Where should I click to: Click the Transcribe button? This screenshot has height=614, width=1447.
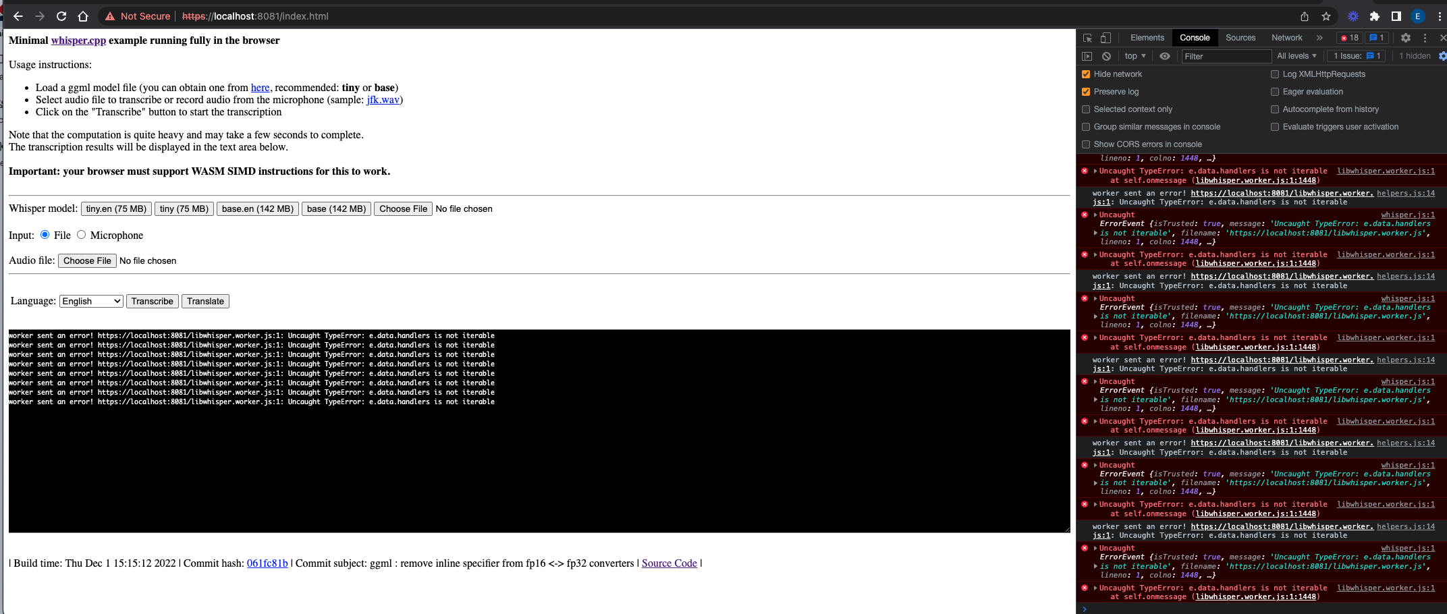pos(152,302)
